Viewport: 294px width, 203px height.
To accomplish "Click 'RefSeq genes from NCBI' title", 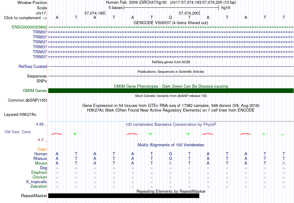I will 171,62.
